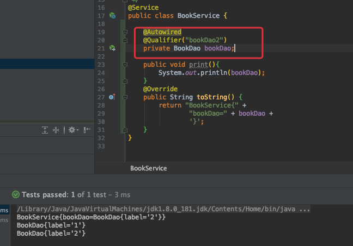Open the gear settings dropdown in panel toolbar

(74, 130)
